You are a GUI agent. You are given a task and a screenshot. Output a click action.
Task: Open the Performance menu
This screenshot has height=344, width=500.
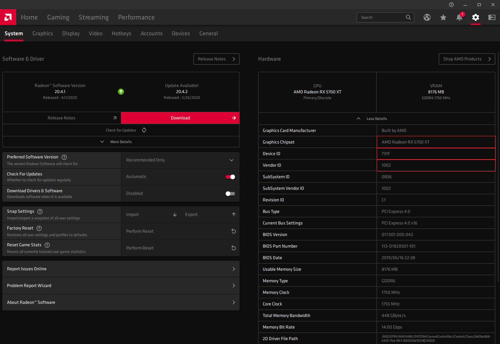(136, 17)
